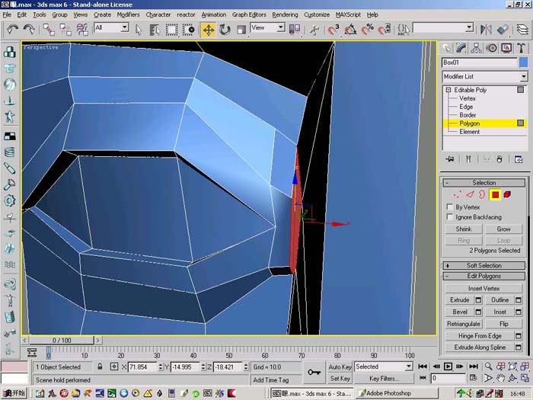Screen dimensions: 533x400
Task: Activate the Unlink Selection tool
Action: coord(65,30)
